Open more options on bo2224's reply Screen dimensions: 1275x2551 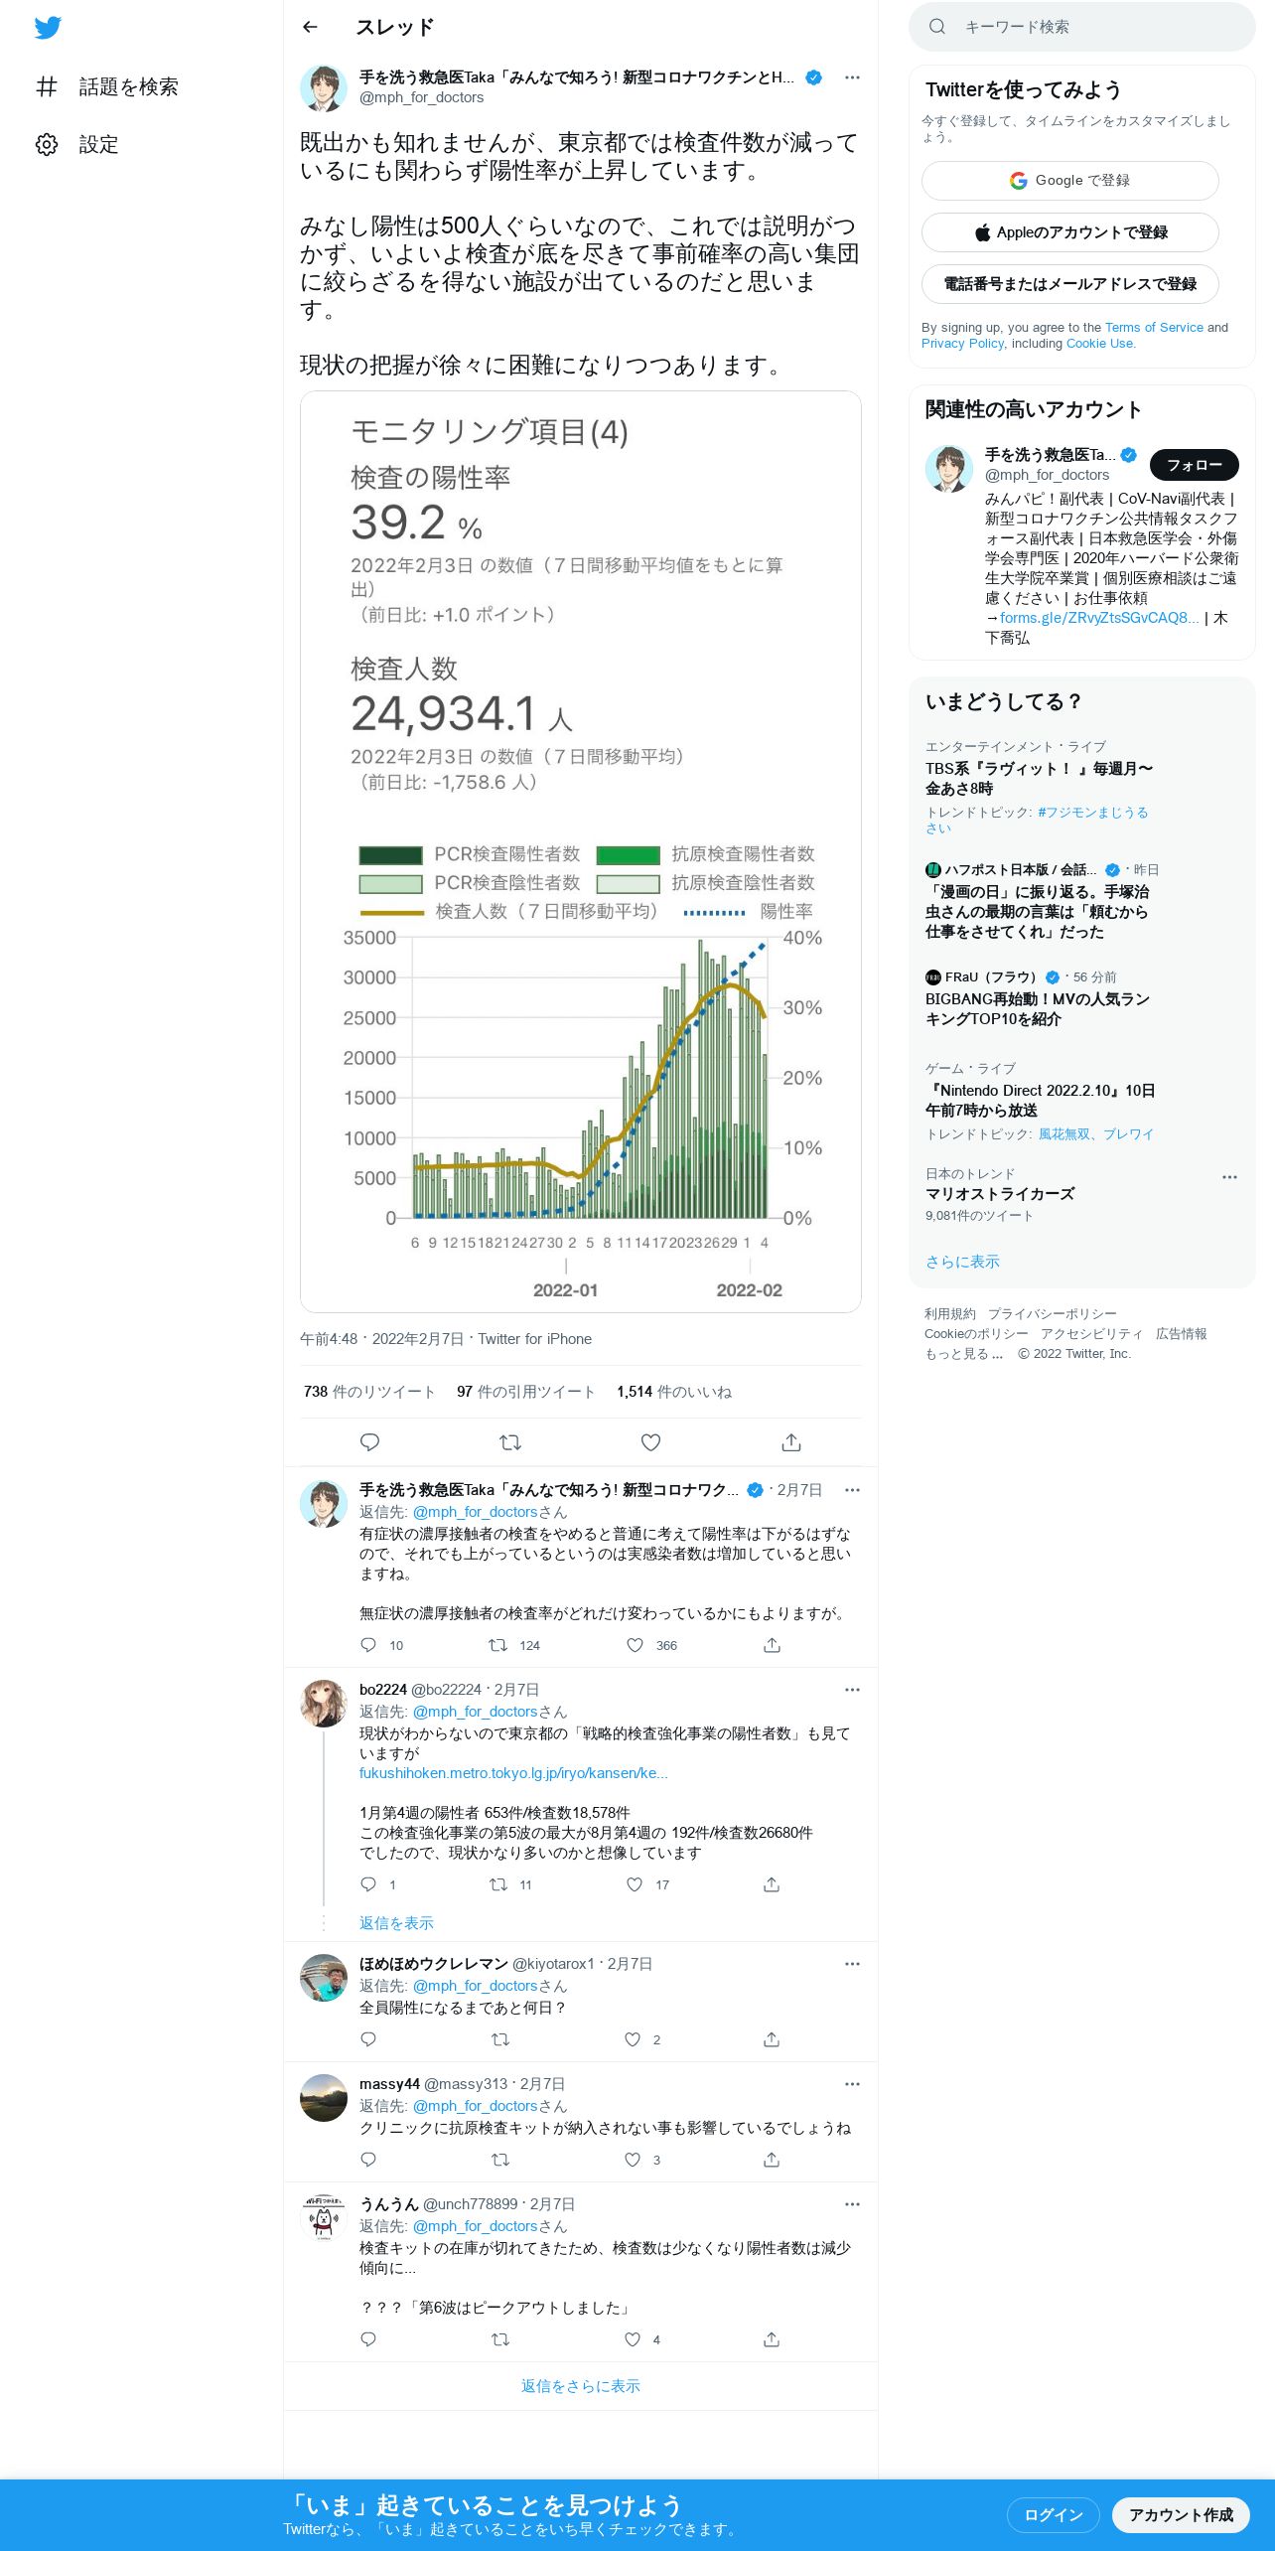[x=852, y=1690]
